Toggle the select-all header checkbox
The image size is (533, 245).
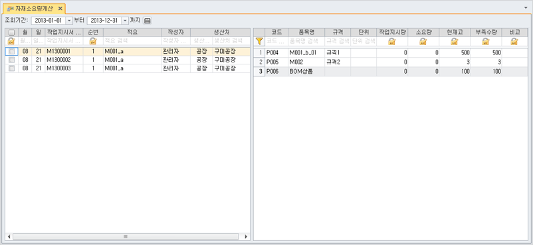coord(11,33)
